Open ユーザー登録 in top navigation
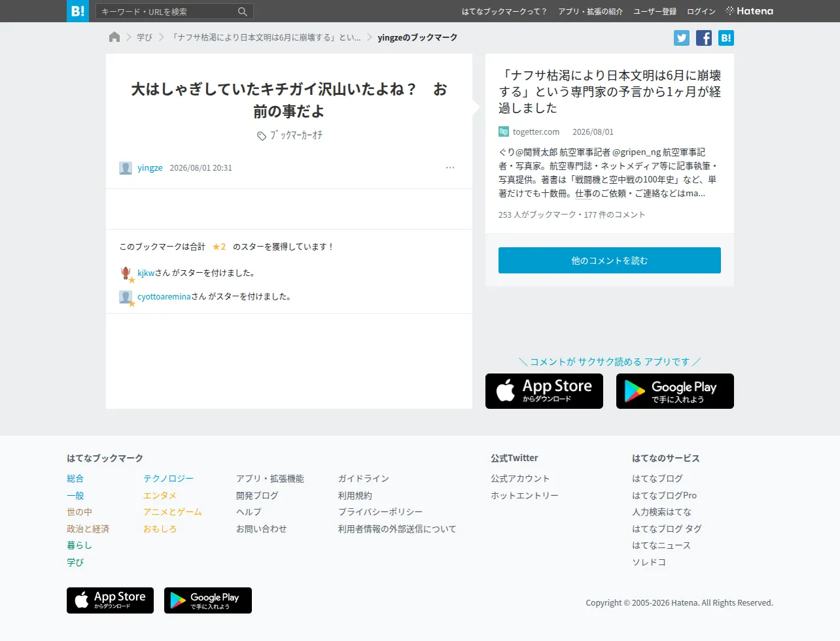 coord(655,12)
